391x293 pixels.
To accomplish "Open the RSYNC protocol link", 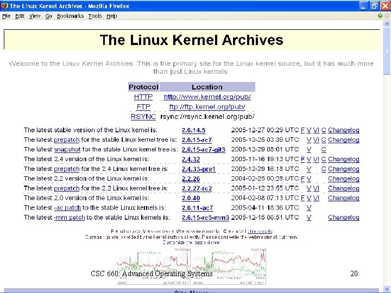I will coord(143,117).
